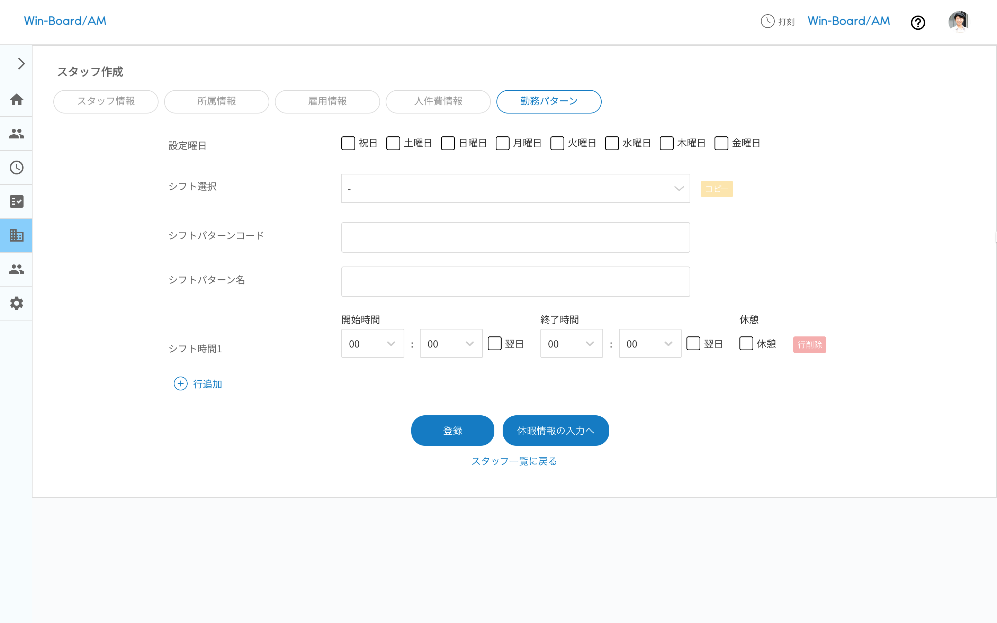This screenshot has height=623, width=997.
Task: Click the home icon in sidebar
Action: (x=17, y=100)
